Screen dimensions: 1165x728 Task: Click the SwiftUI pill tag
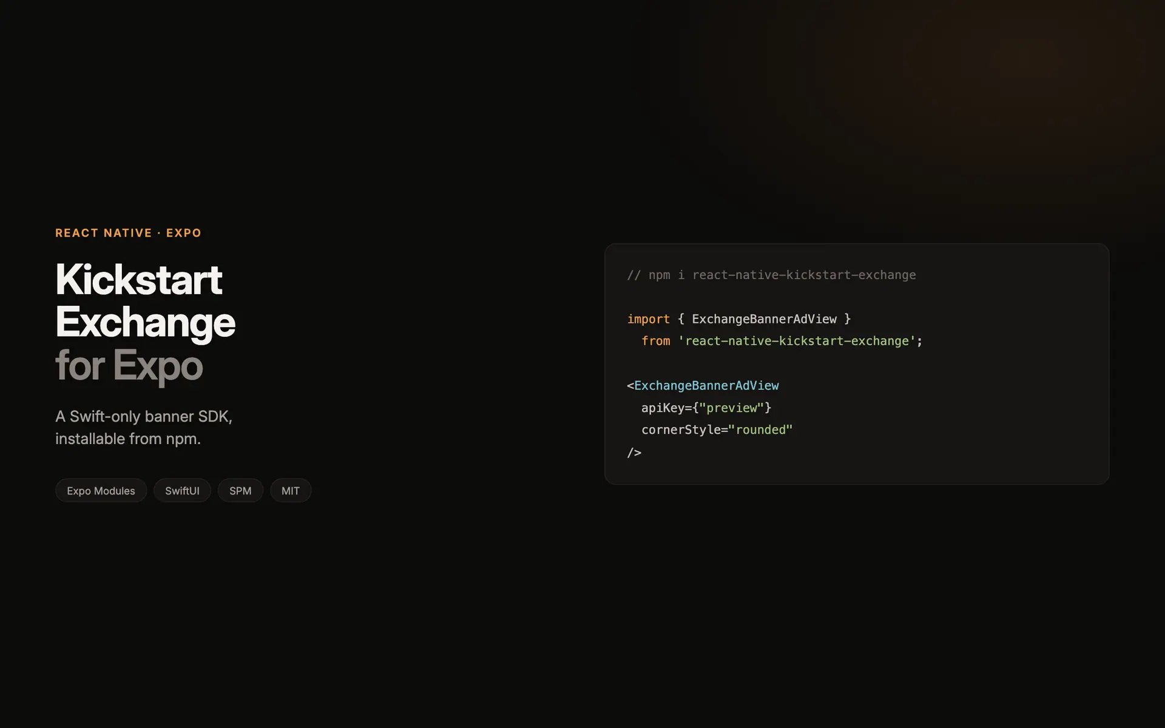[x=182, y=490]
